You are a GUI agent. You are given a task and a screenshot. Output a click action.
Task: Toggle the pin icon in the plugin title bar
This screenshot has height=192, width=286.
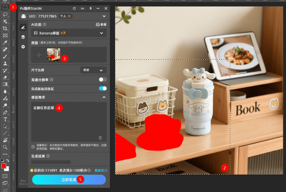click(90, 8)
